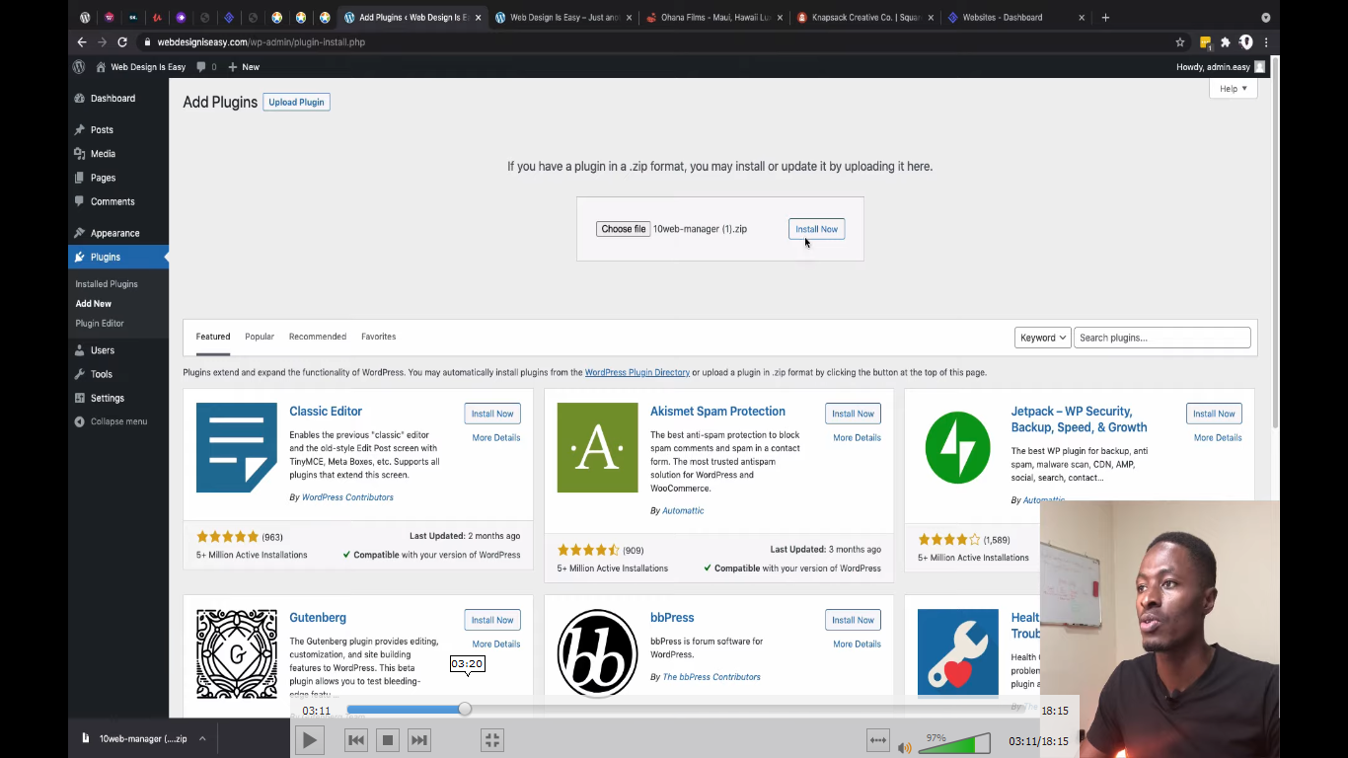Mute the video player speaker icon
The width and height of the screenshot is (1348, 758).
click(x=905, y=747)
